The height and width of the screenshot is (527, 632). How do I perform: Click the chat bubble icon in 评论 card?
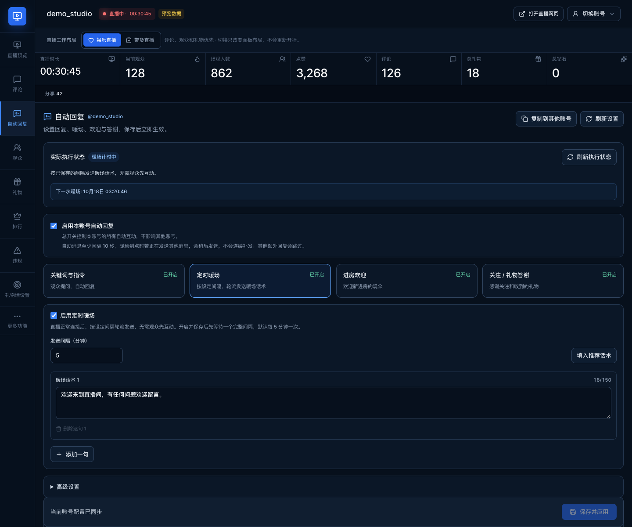[x=453, y=59]
